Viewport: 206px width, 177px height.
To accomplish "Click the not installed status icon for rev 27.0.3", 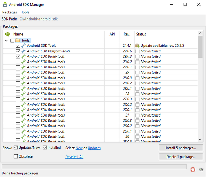I will point(137,99).
